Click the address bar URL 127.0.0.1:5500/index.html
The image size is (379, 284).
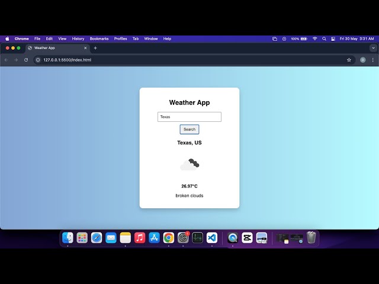[x=68, y=60]
